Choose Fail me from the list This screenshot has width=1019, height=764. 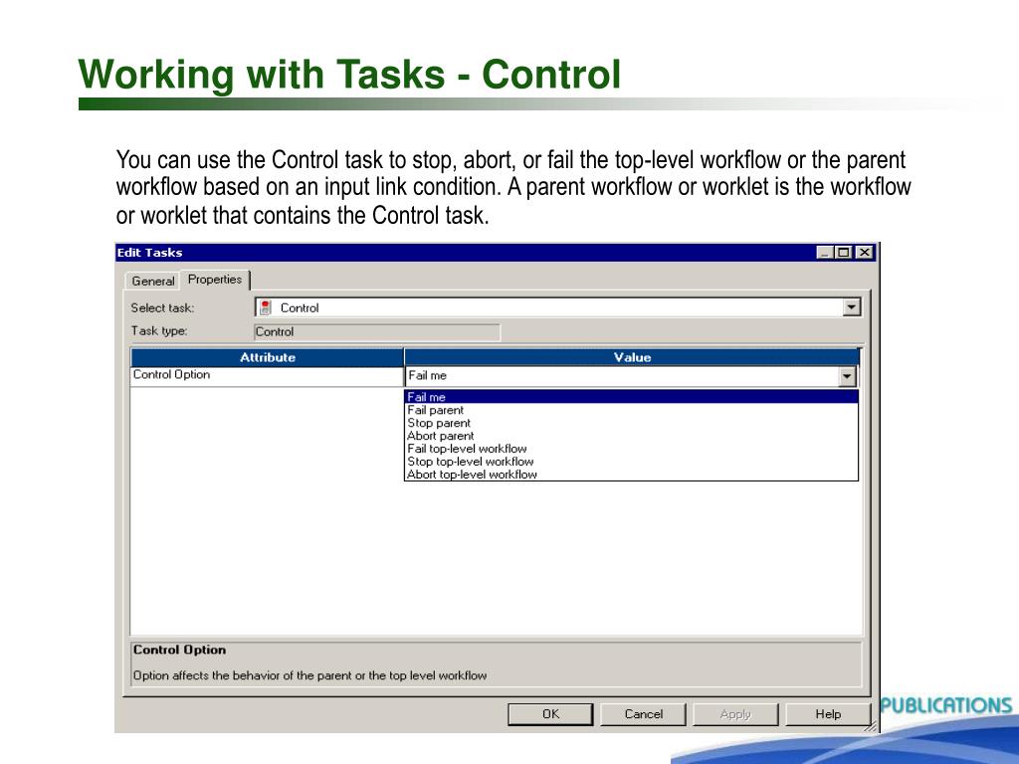[631, 397]
